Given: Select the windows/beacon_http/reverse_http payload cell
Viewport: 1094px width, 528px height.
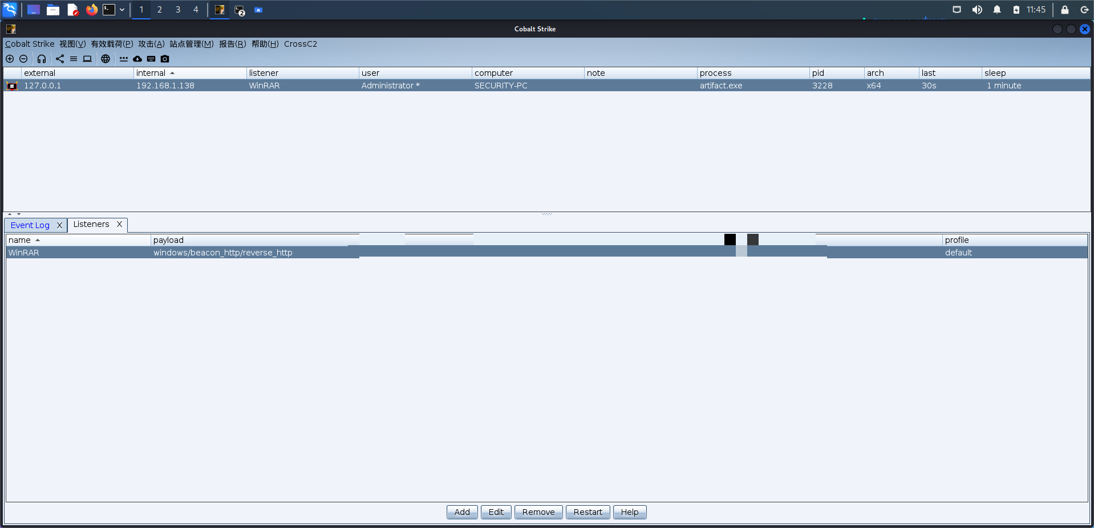Looking at the screenshot, I should click(223, 253).
